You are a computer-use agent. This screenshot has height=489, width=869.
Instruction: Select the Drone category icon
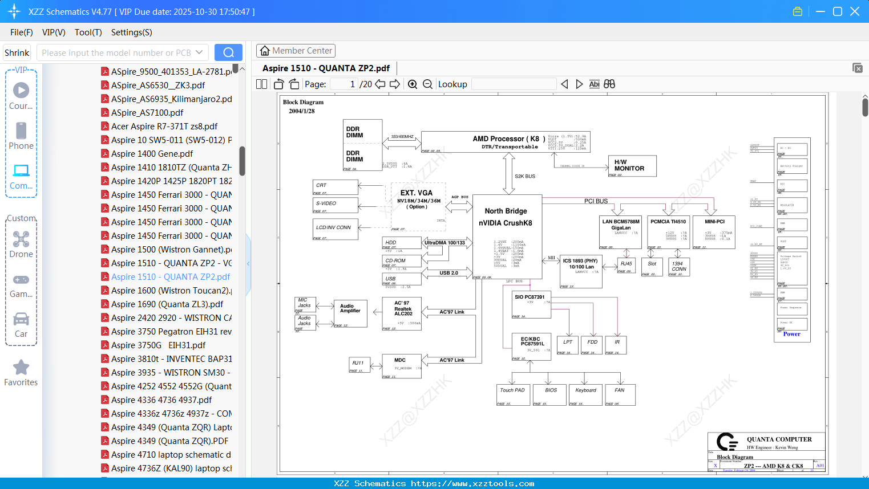coord(21,244)
